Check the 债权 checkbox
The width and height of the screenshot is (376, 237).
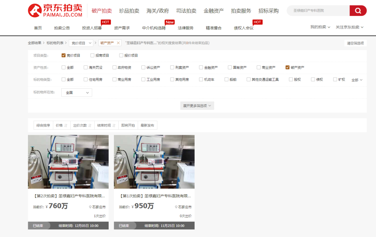pyautogui.click(x=313, y=80)
